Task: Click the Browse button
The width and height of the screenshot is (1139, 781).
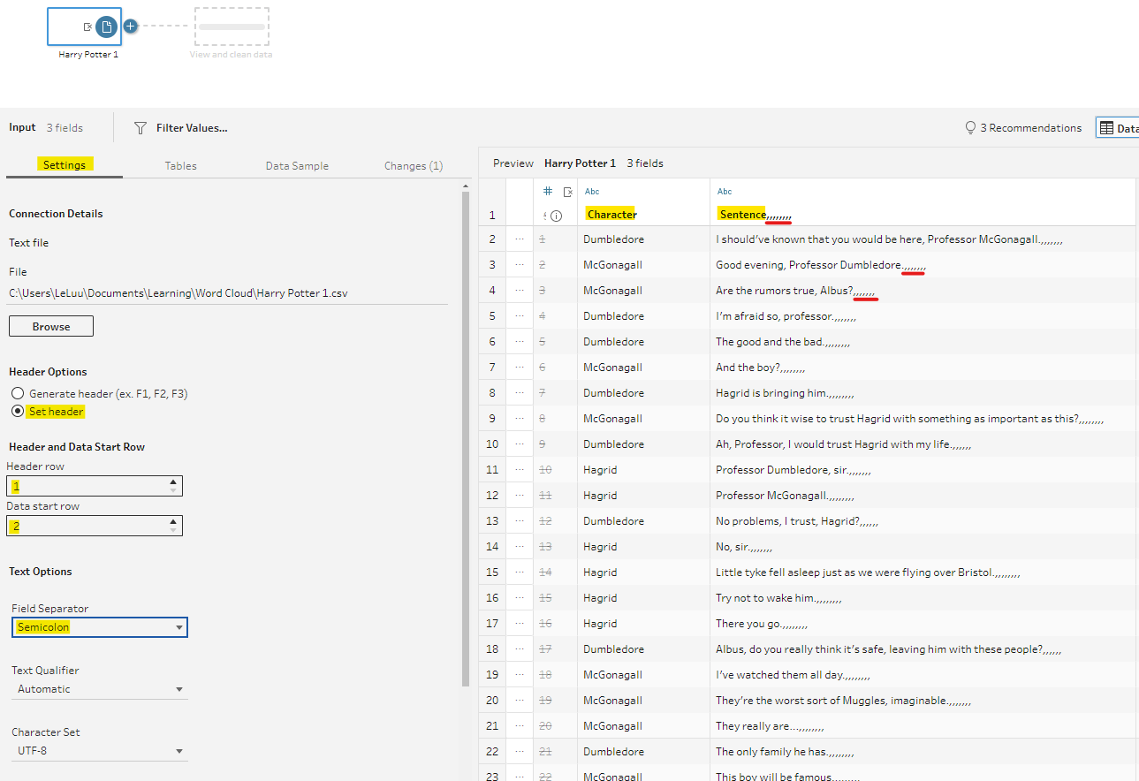Action: tap(51, 327)
